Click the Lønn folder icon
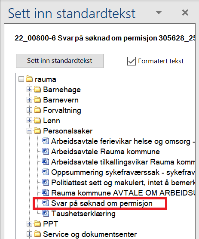Viewport: 199px width, 239px height. click(37, 121)
